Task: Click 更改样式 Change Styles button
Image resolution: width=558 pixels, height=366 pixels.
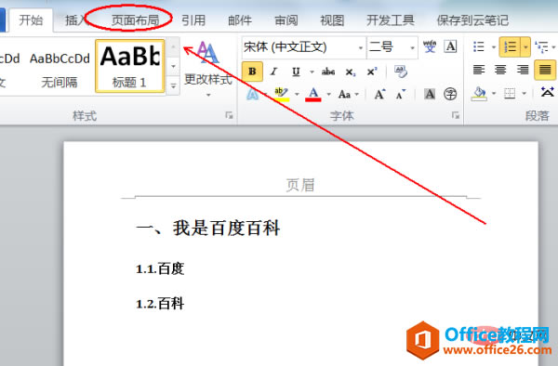Action: click(x=208, y=70)
